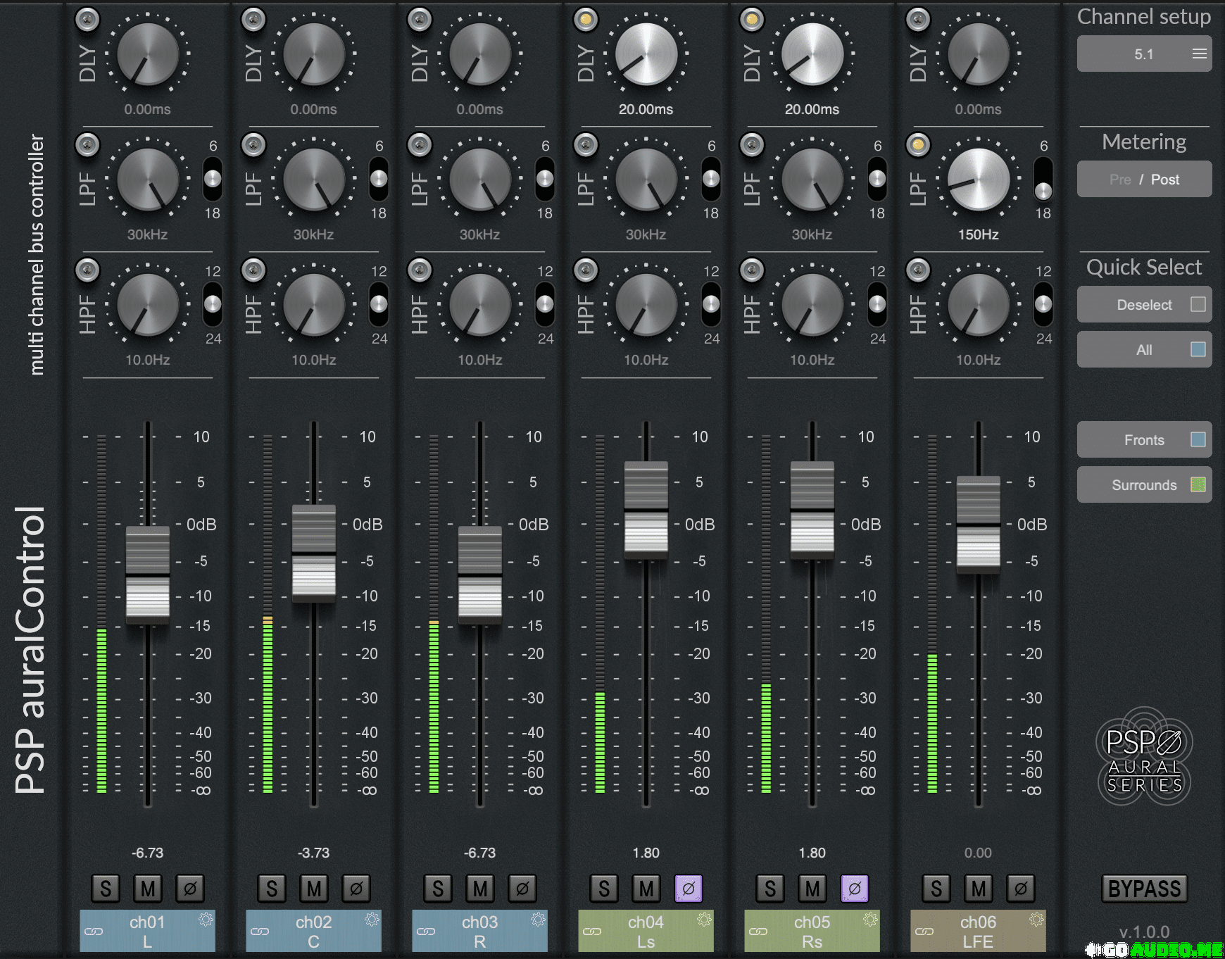Disable DLY power button on ch04
The image size is (1225, 959).
tap(586, 20)
